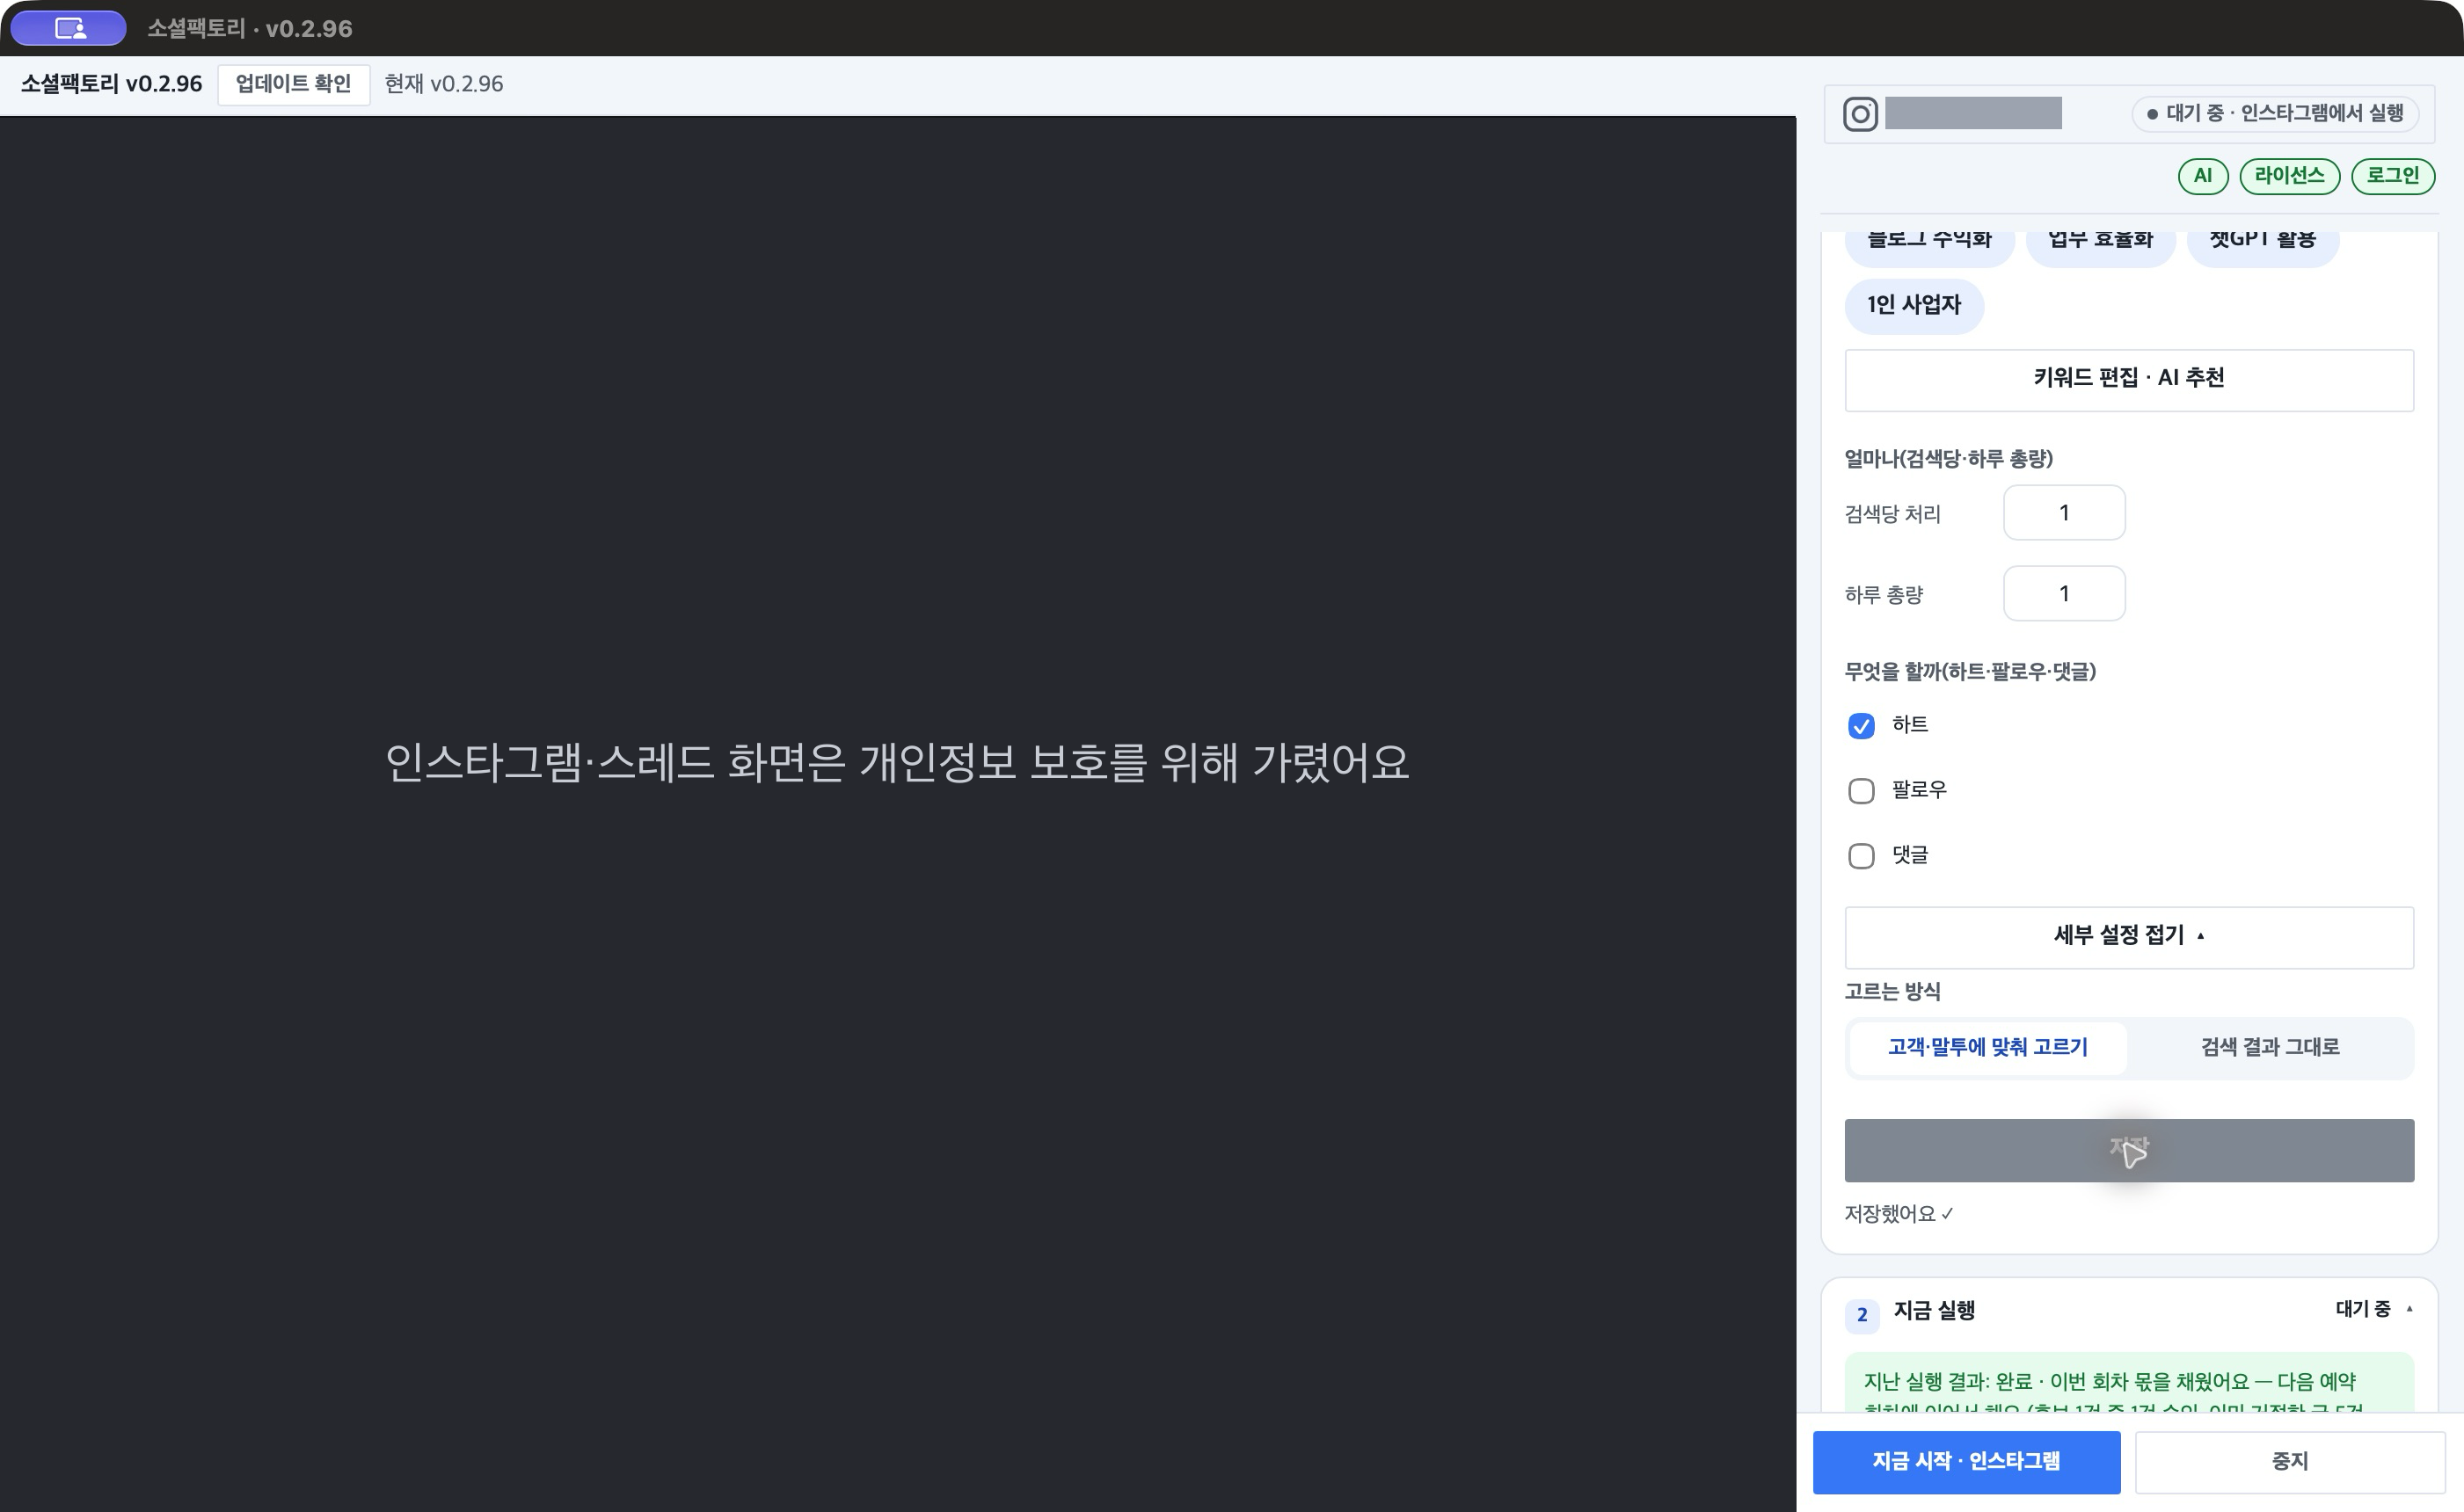The width and height of the screenshot is (2464, 1512).
Task: Click the 중지 button
Action: [2289, 1462]
